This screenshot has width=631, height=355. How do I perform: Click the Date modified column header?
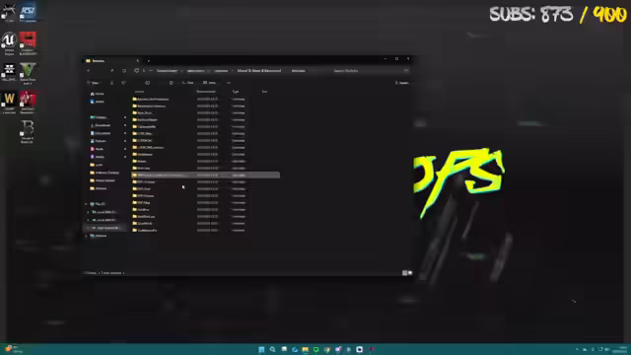pyautogui.click(x=206, y=92)
